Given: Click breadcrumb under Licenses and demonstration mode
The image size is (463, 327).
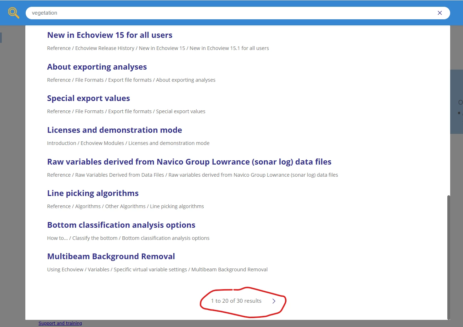Looking at the screenshot, I should coord(128,143).
